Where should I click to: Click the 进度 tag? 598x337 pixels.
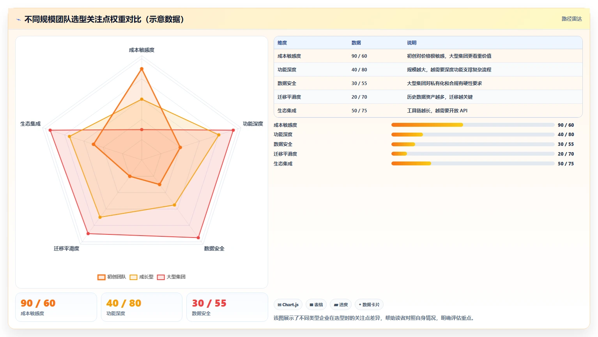341,305
